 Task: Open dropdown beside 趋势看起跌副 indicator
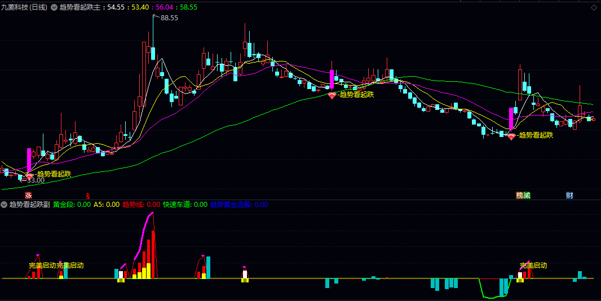pyautogui.click(x=4, y=205)
